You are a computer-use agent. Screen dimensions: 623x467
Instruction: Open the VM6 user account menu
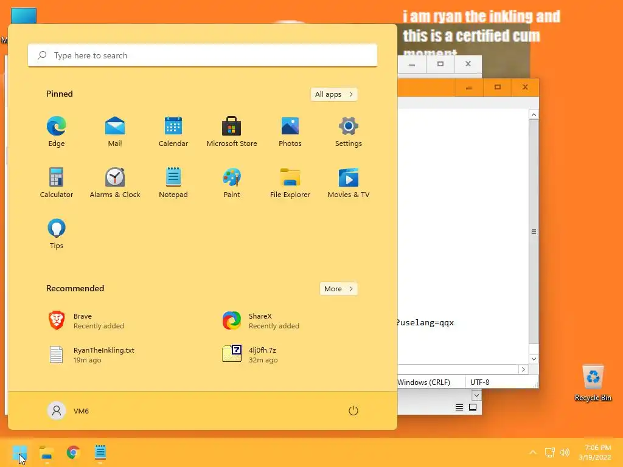(x=68, y=410)
